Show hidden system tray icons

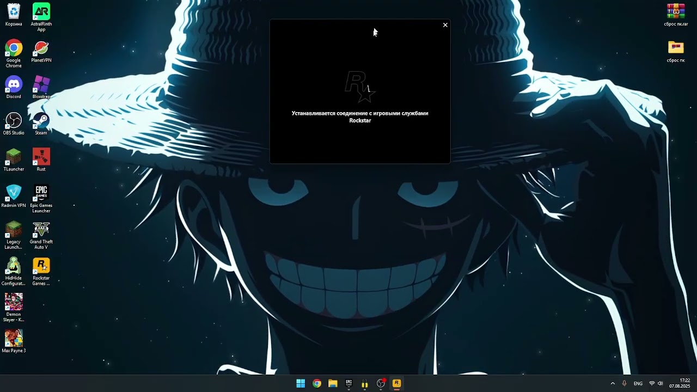point(613,383)
